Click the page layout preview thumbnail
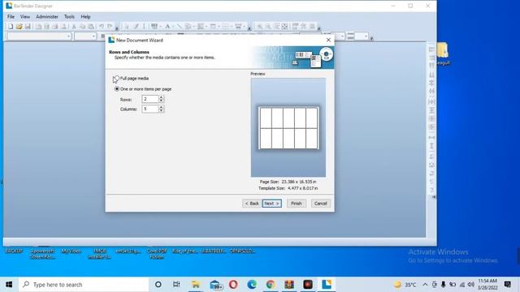 pos(288,127)
